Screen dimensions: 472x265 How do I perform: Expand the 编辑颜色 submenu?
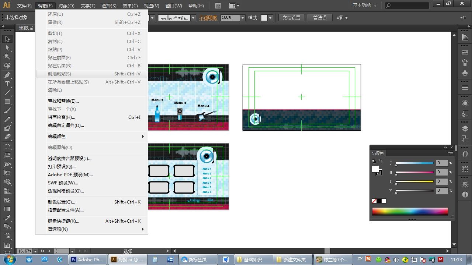(x=91, y=137)
